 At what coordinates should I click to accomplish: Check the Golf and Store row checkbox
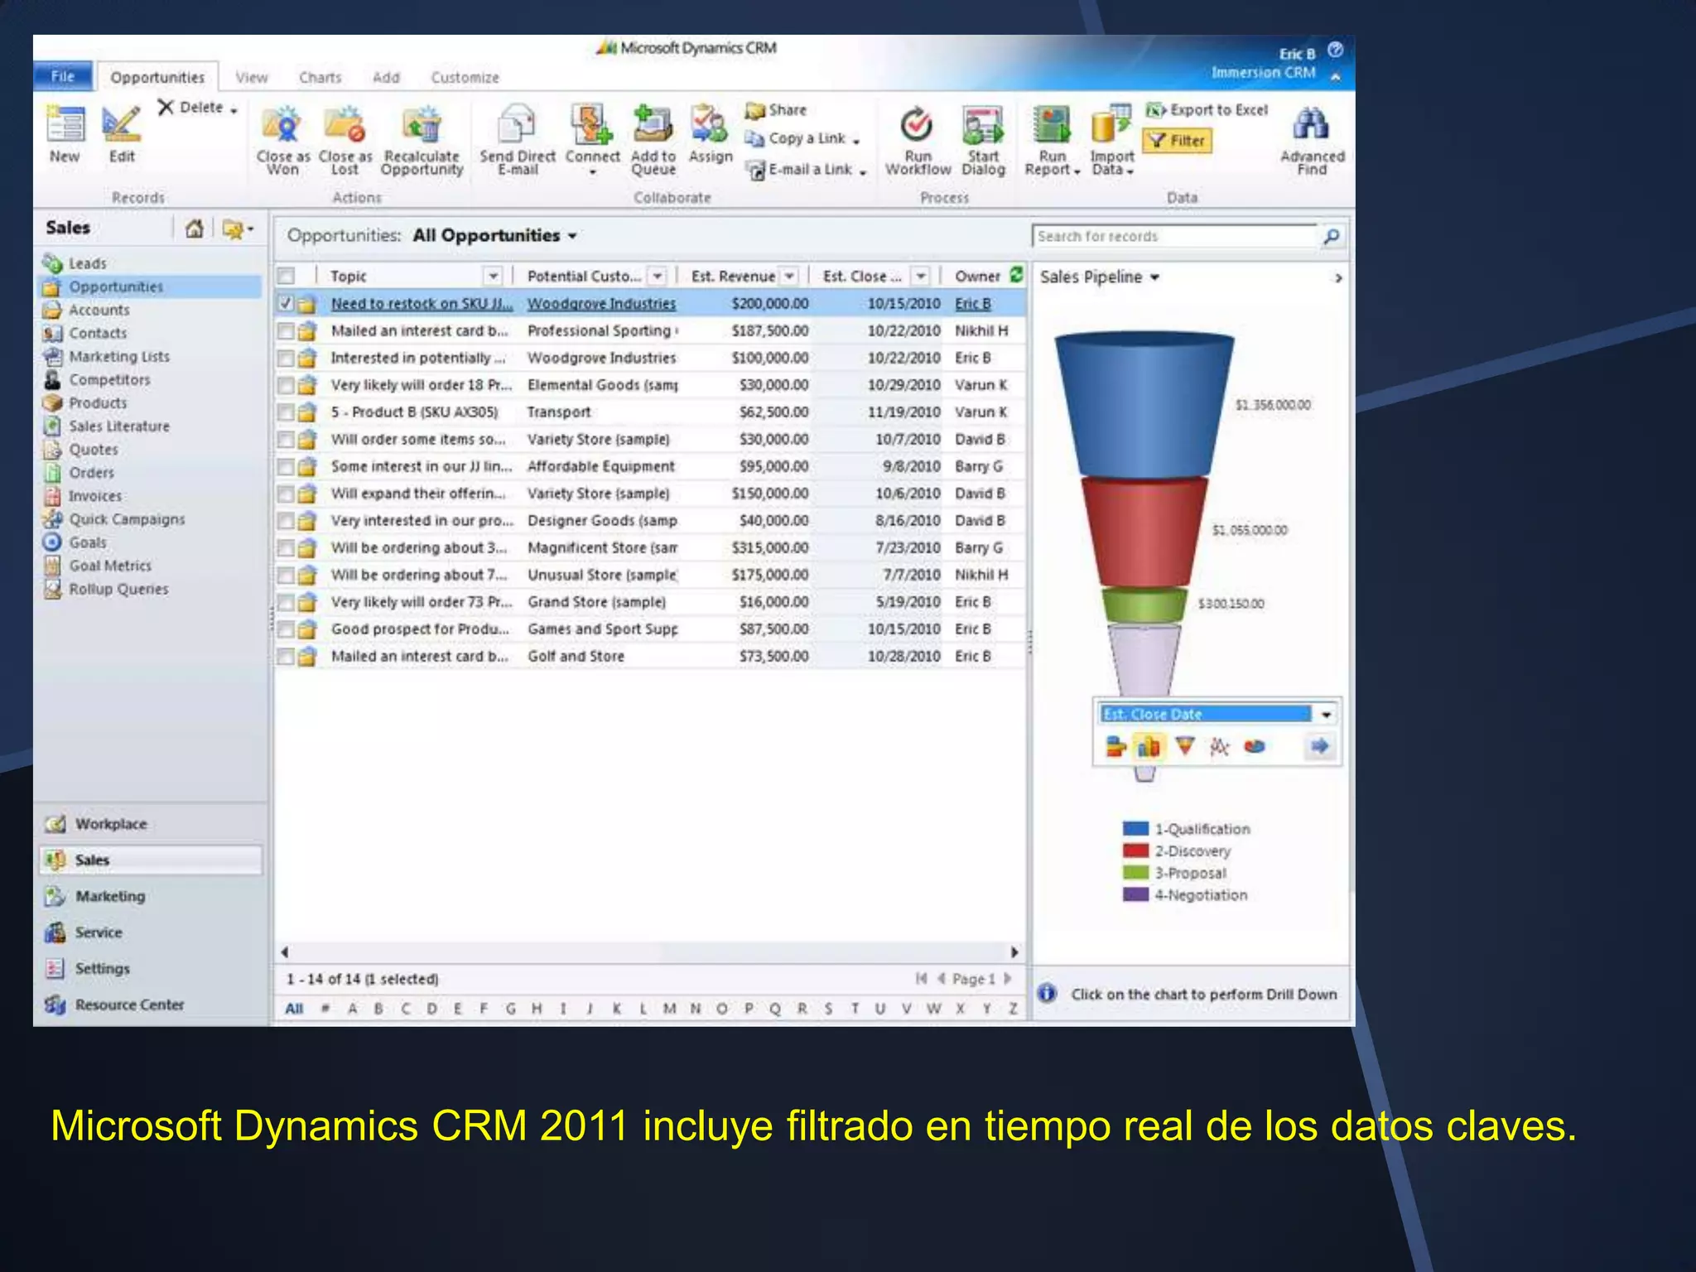tap(286, 657)
